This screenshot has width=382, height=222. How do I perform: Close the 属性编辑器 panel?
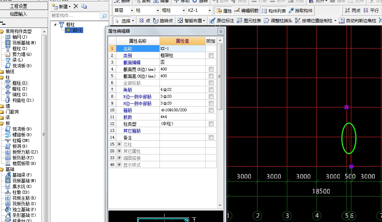pos(221,31)
